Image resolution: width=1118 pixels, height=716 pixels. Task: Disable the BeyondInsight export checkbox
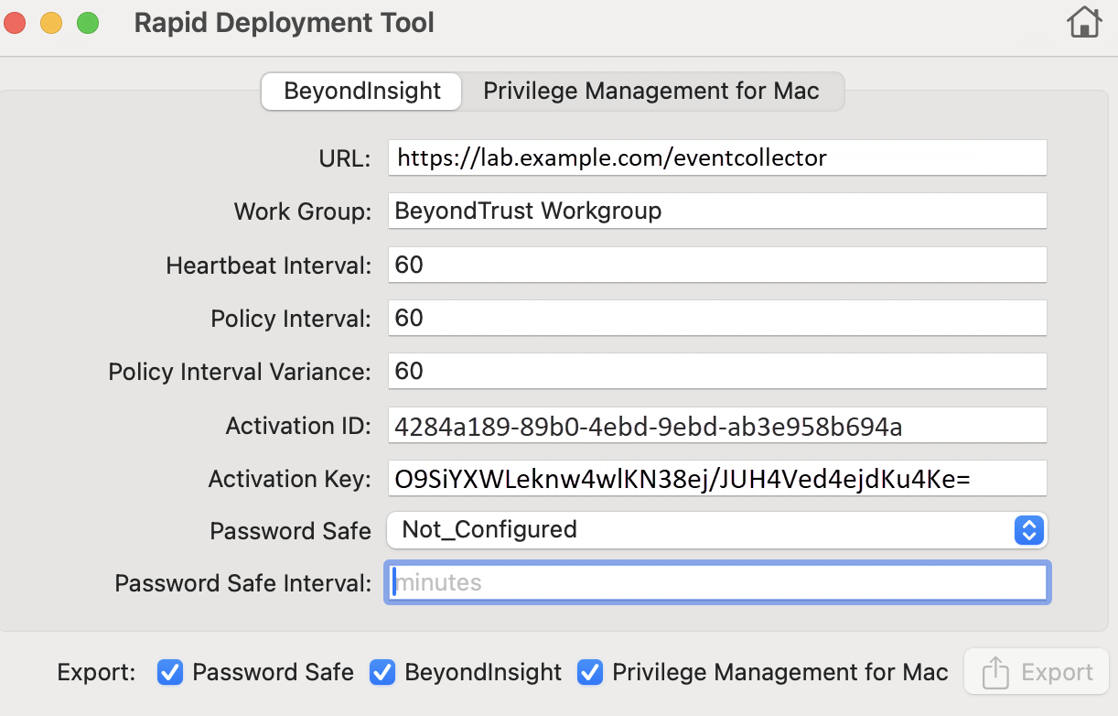tap(382, 672)
